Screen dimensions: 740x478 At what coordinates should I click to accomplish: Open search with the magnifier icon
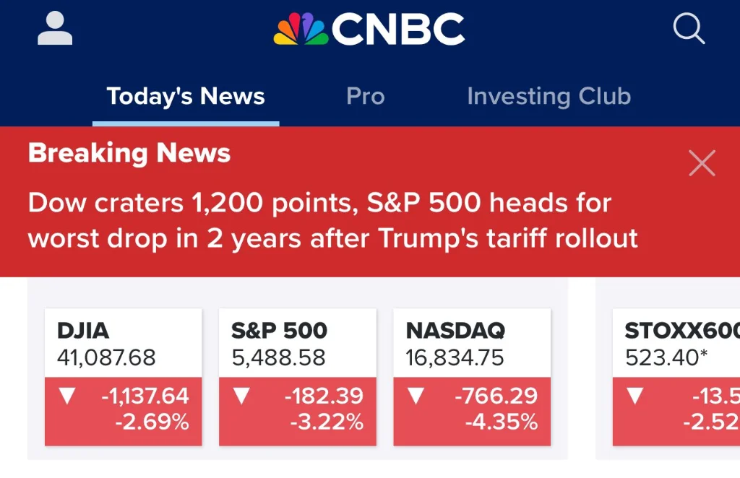click(x=688, y=30)
